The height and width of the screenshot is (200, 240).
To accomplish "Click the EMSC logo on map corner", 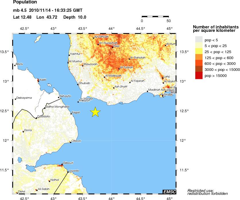I will pos(169,192).
